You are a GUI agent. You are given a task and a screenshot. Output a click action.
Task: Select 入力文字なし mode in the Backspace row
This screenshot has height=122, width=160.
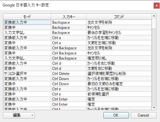tap(27, 33)
